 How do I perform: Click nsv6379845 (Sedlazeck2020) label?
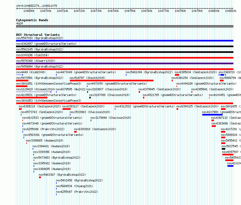tap(159, 89)
